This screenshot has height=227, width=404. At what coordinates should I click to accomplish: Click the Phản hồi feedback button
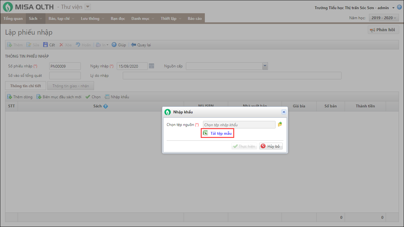coord(383,30)
